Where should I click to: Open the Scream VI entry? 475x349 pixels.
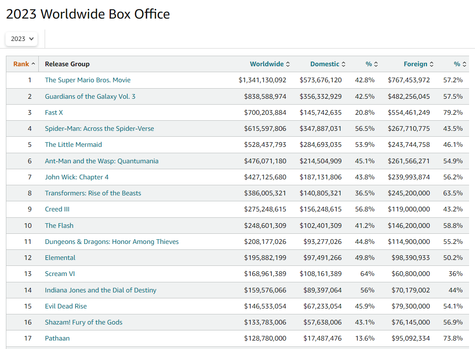[x=60, y=274]
